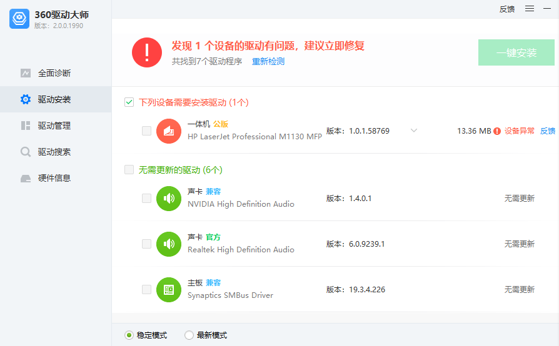Click 无需更新 in the Synaptics row

click(x=520, y=289)
